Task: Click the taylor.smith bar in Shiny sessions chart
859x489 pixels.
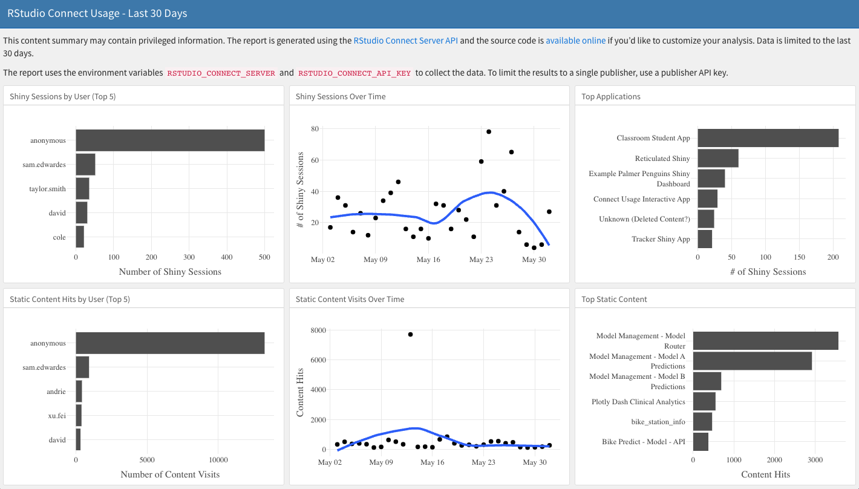Action: (x=82, y=189)
